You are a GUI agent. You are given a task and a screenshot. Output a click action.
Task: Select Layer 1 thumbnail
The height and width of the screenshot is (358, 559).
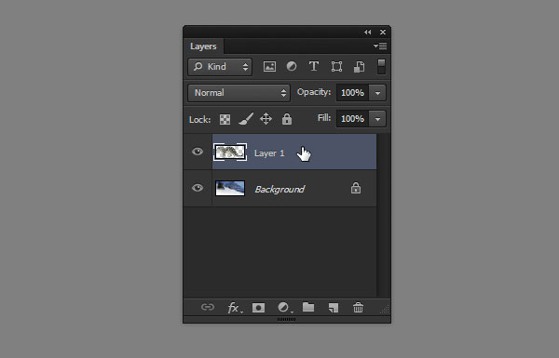click(230, 152)
